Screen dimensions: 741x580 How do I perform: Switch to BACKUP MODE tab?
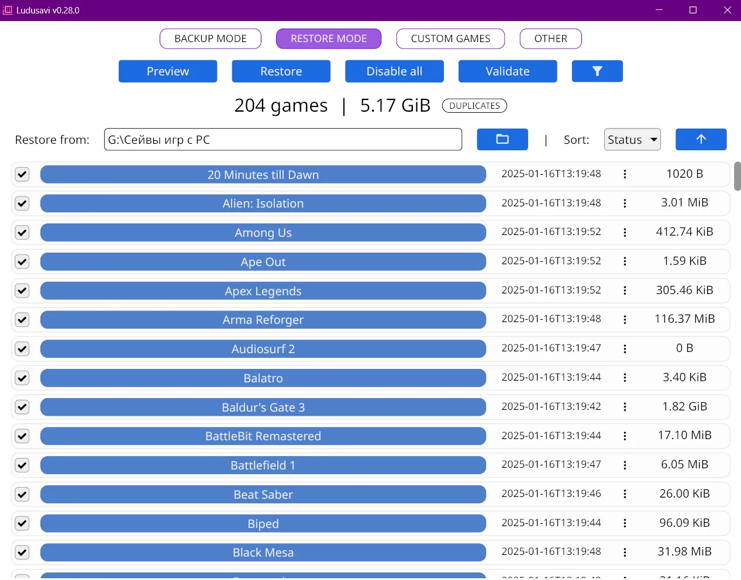tap(211, 39)
